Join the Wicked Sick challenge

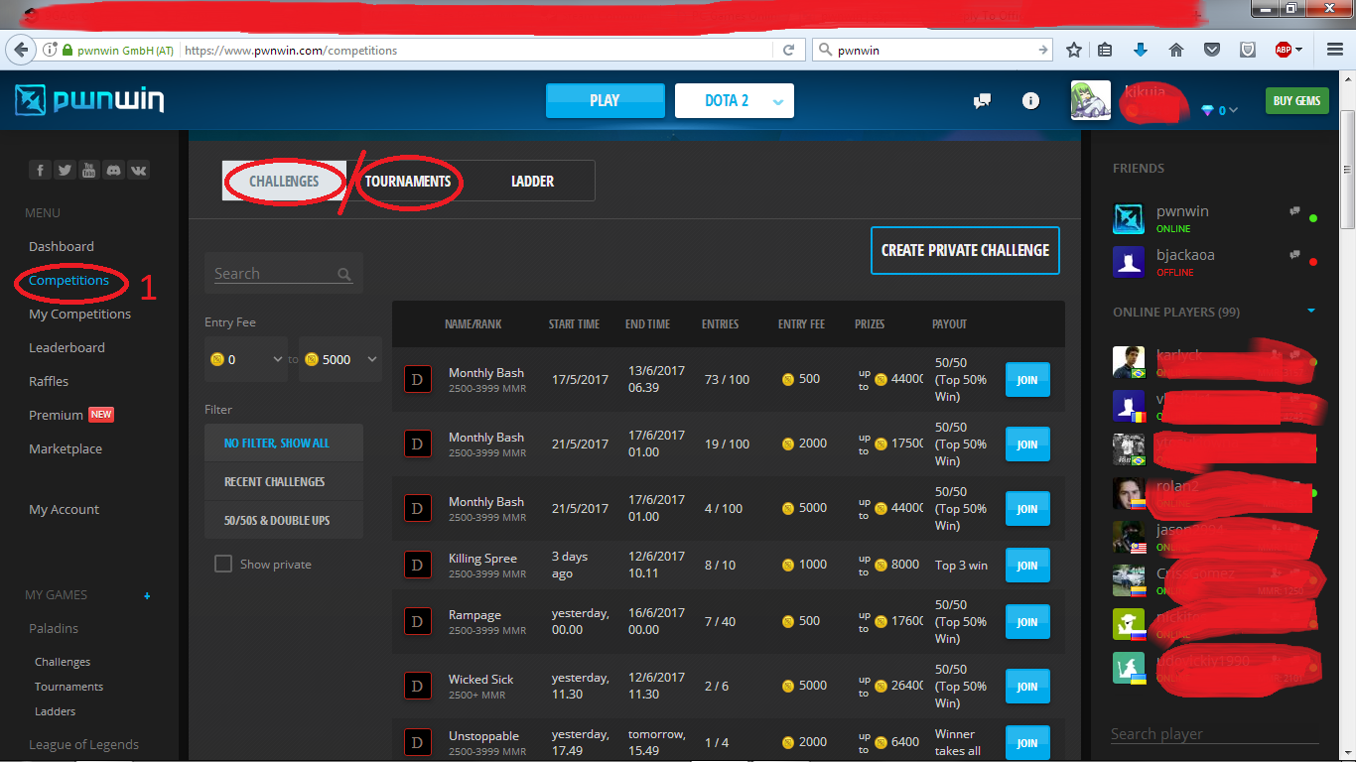[x=1027, y=687]
